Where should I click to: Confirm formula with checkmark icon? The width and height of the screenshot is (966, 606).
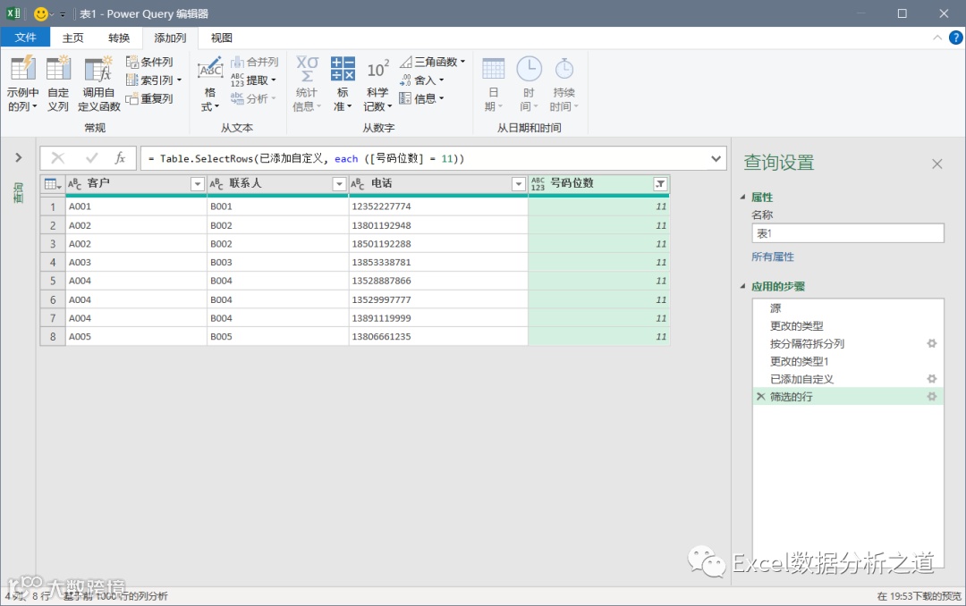pos(92,158)
